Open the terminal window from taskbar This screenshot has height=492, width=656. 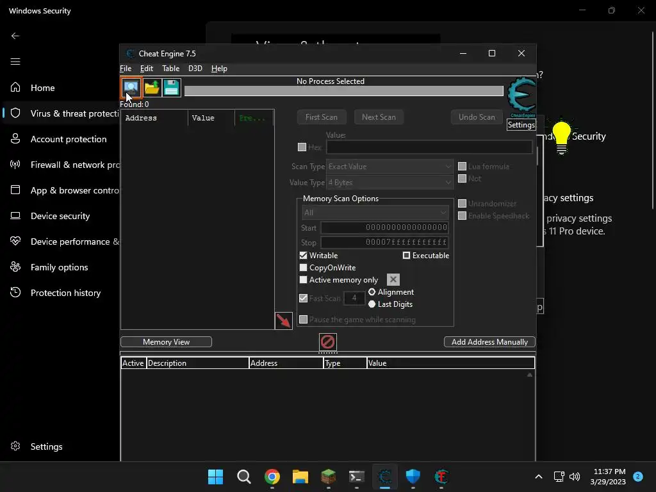356,477
